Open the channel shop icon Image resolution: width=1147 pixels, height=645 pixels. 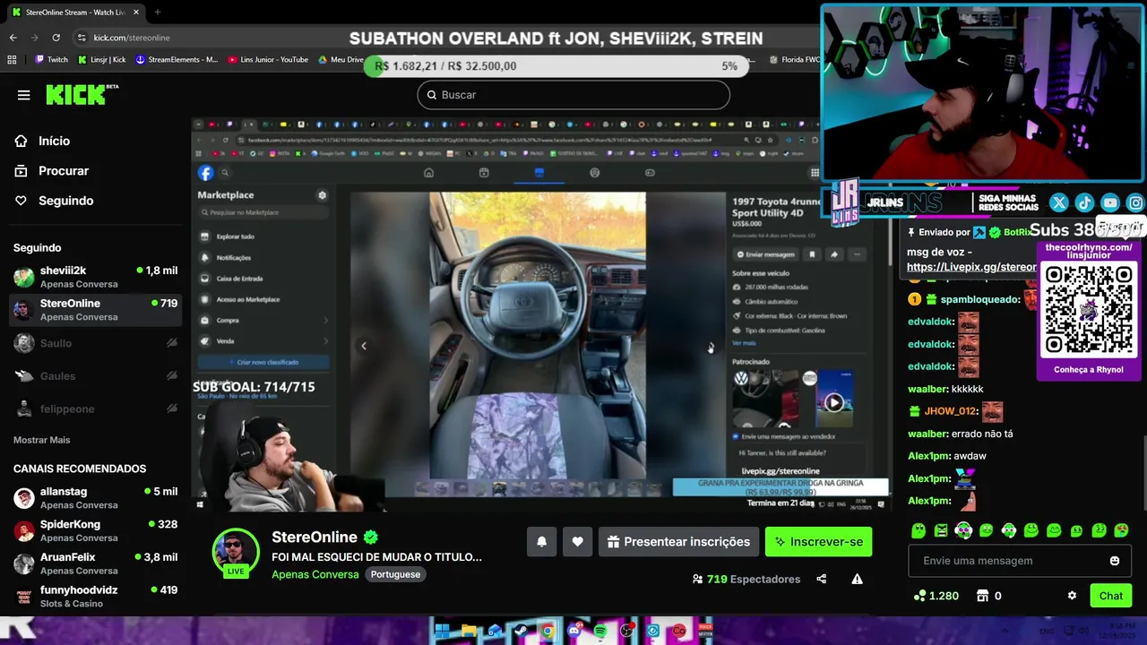[x=982, y=596]
